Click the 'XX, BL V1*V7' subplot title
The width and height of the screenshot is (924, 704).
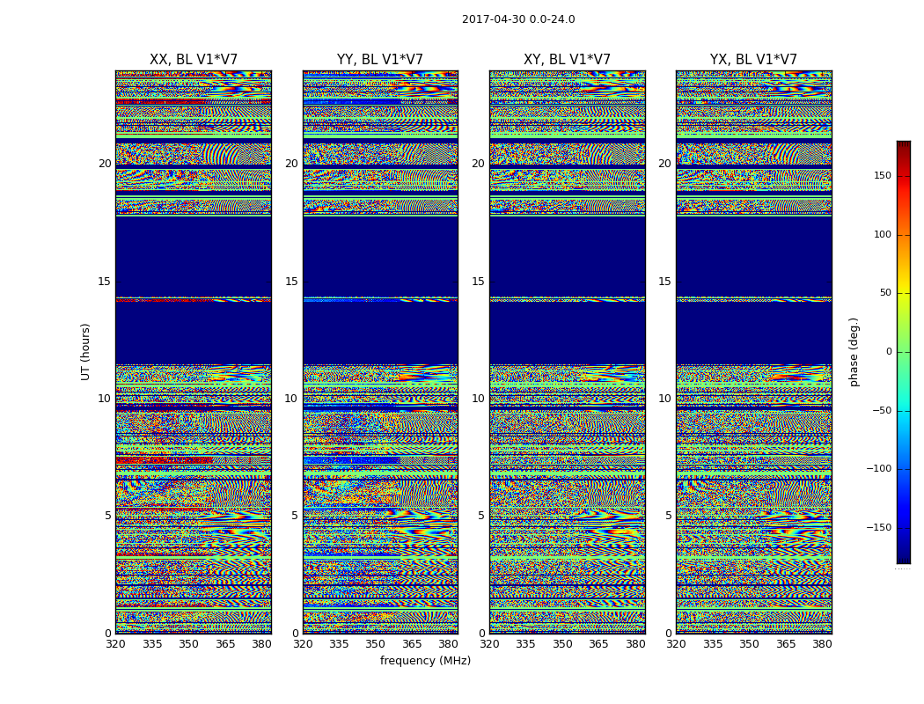point(194,60)
